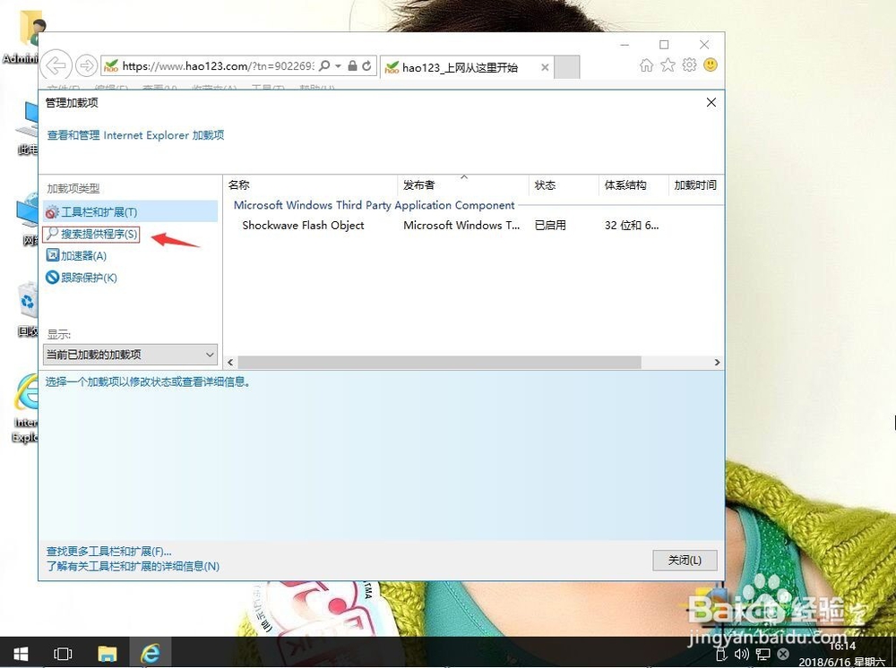Open File Explorer from the taskbar
The image size is (896, 668).
[107, 654]
